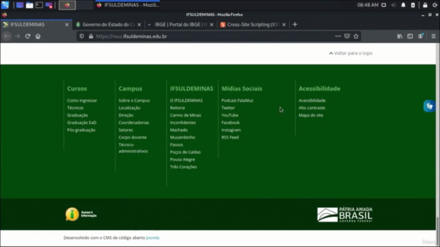The width and height of the screenshot is (440, 247).
Task: Open Facebook social link
Action: pos(230,122)
